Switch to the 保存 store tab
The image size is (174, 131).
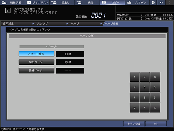(x=87, y=2)
